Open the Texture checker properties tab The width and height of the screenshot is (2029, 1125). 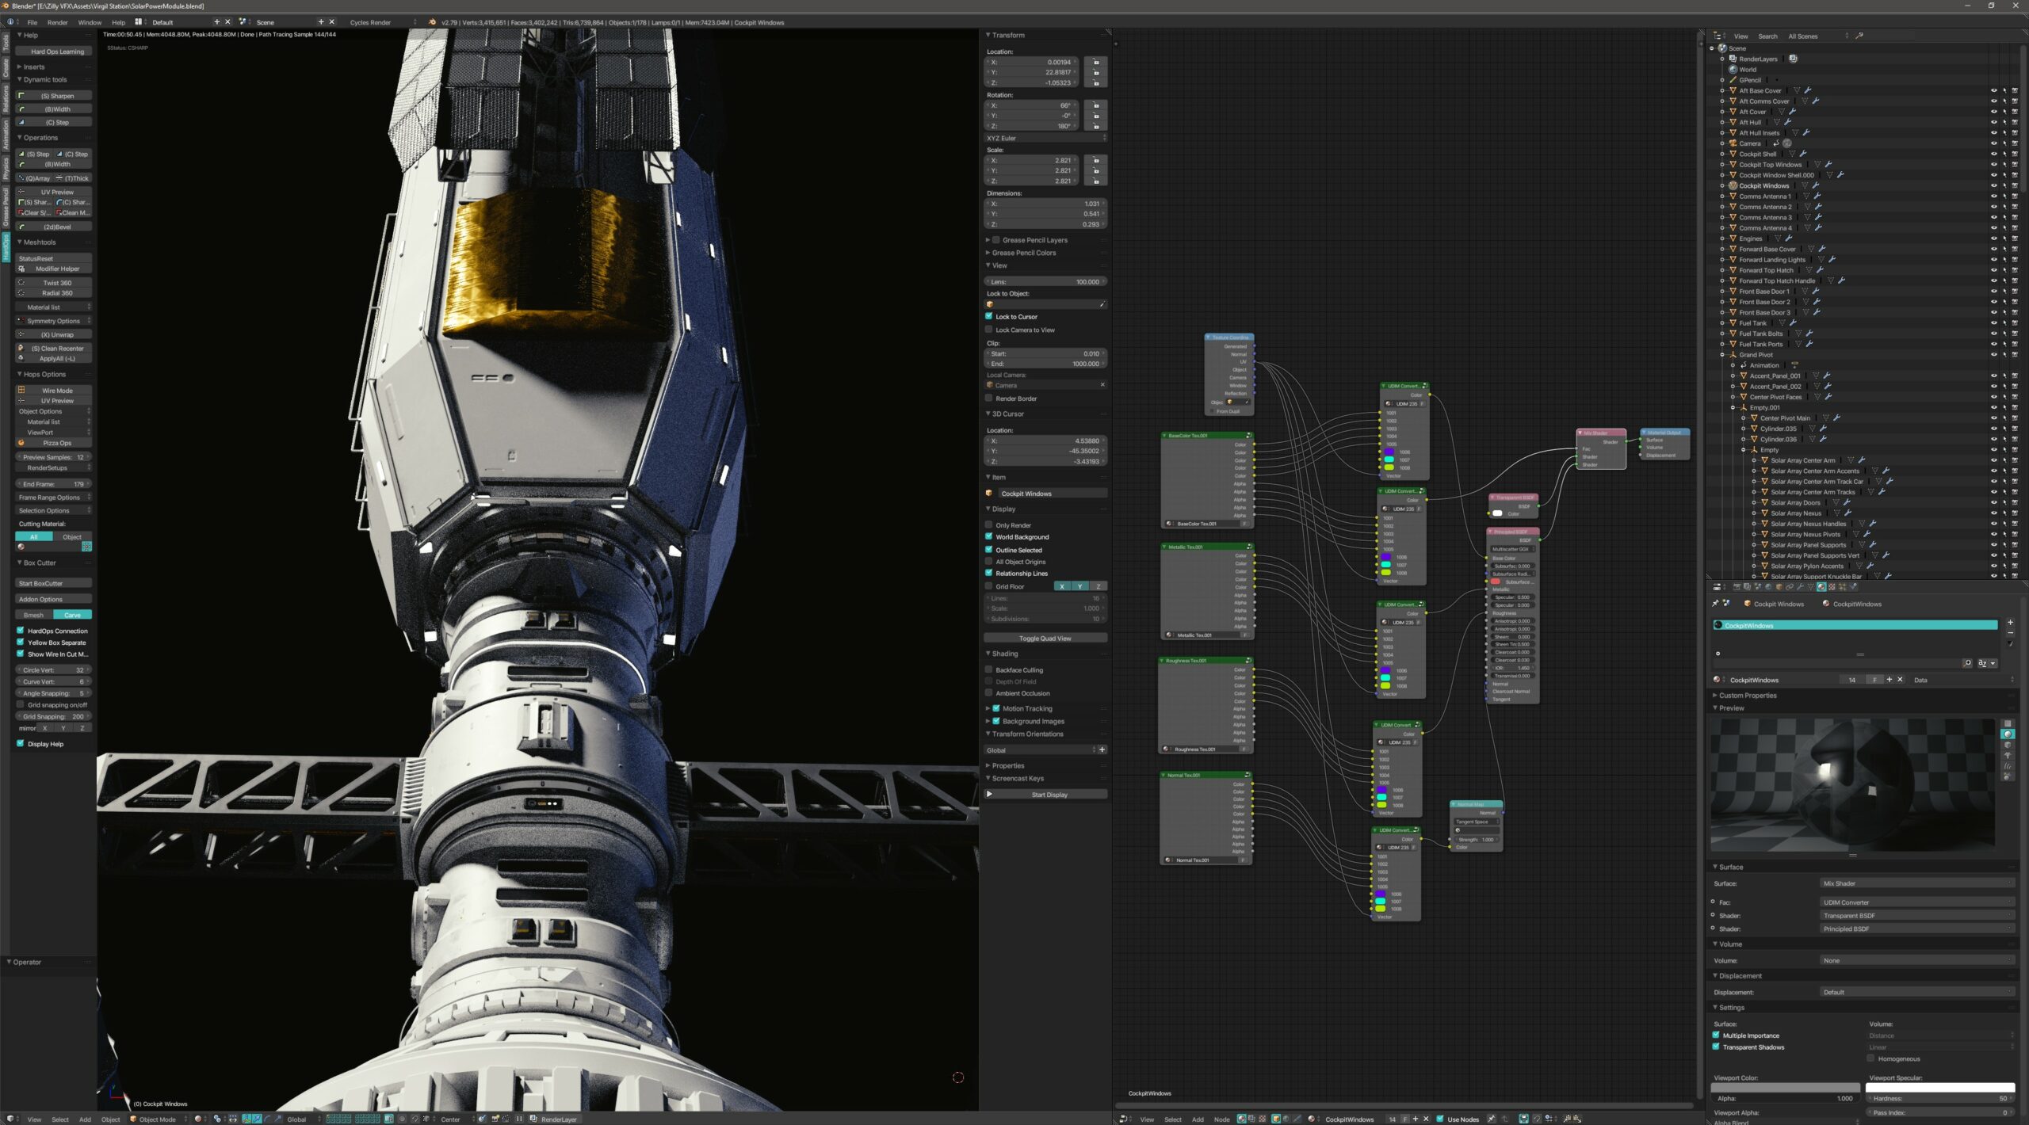point(1832,587)
